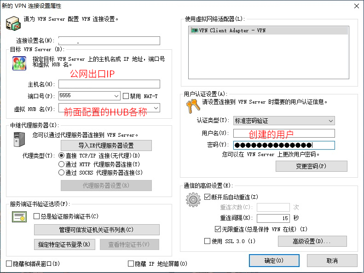The height and width of the screenshot is (273, 364).
Task: Click 查看特定证书(V) button
Action: pos(129,244)
